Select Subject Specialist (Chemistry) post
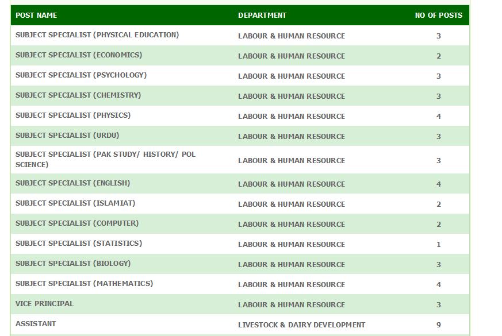 [78, 95]
